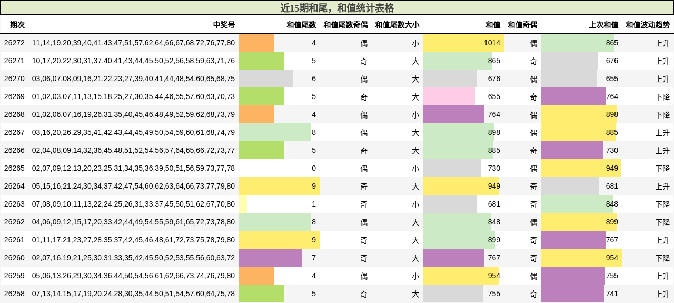The height and width of the screenshot is (303, 674).
Task: Select 上次和值 cell 954 in row 26260
Action: [581, 258]
